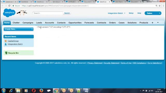Image resolution: width=166 pixels, height=93 pixels.
Task: Click the flag action center tray icon
Action: [x=143, y=91]
